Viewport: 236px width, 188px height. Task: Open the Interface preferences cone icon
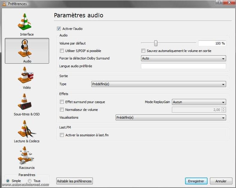(x=25, y=22)
